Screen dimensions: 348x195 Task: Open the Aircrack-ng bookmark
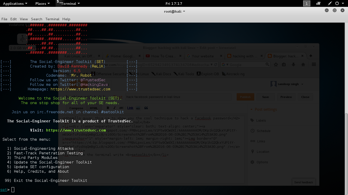pos(233,74)
